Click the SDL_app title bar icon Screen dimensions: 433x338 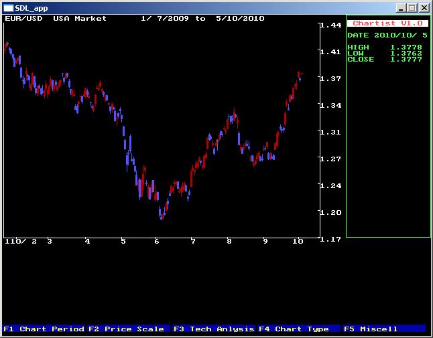(x=8, y=7)
